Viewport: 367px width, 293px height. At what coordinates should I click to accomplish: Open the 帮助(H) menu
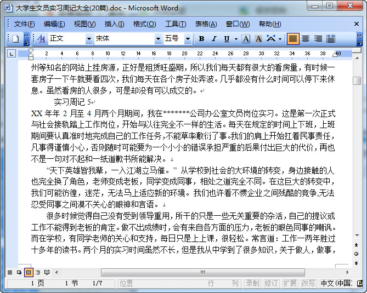click(270, 24)
